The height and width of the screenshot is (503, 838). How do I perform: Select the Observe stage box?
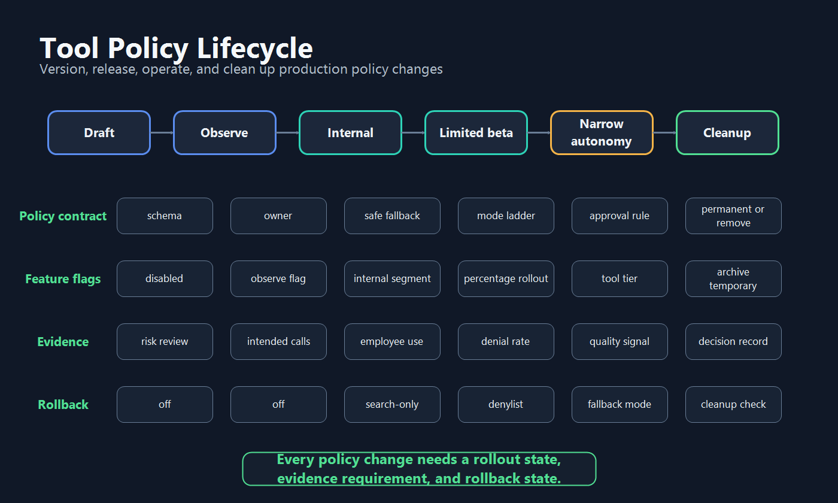(224, 133)
